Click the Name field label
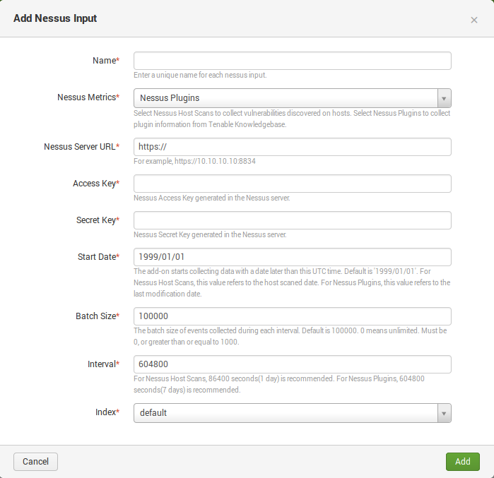This screenshot has width=494, height=478. click(x=106, y=61)
